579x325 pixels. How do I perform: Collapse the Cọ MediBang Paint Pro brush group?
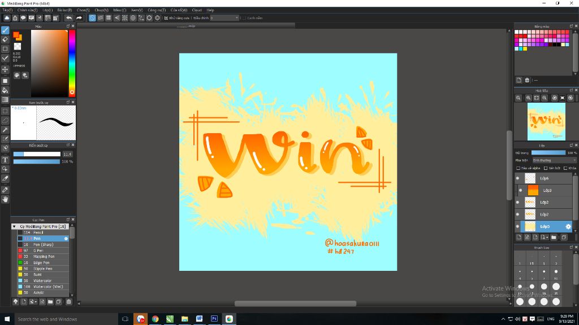[14, 227]
